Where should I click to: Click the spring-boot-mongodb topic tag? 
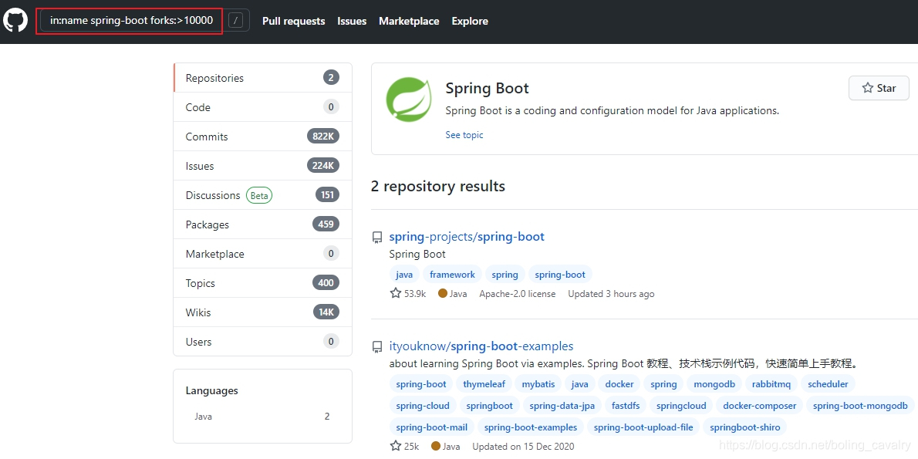(860, 406)
